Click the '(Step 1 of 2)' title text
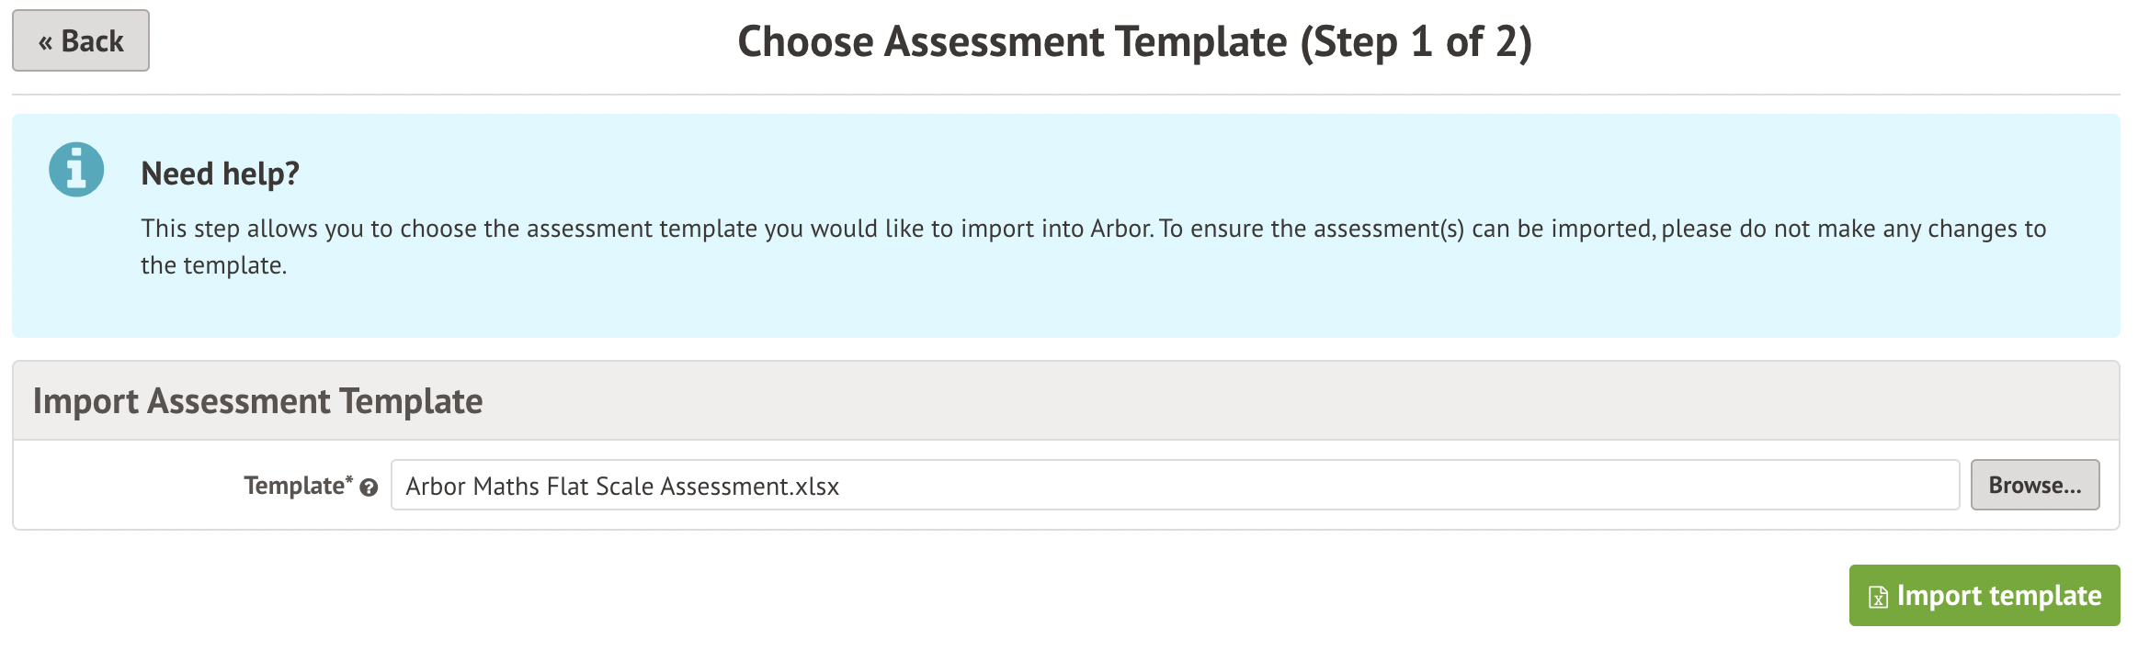This screenshot has width=2138, height=661. tap(1416, 42)
